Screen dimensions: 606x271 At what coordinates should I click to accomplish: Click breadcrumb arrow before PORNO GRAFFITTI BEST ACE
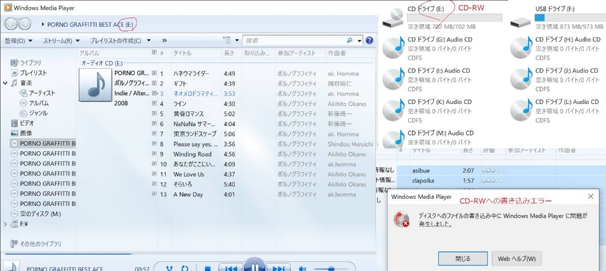click(43, 24)
